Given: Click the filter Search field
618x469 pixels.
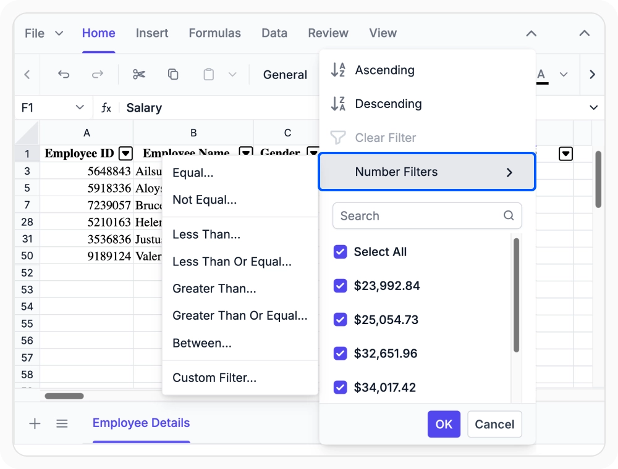Looking at the screenshot, I should coord(427,215).
